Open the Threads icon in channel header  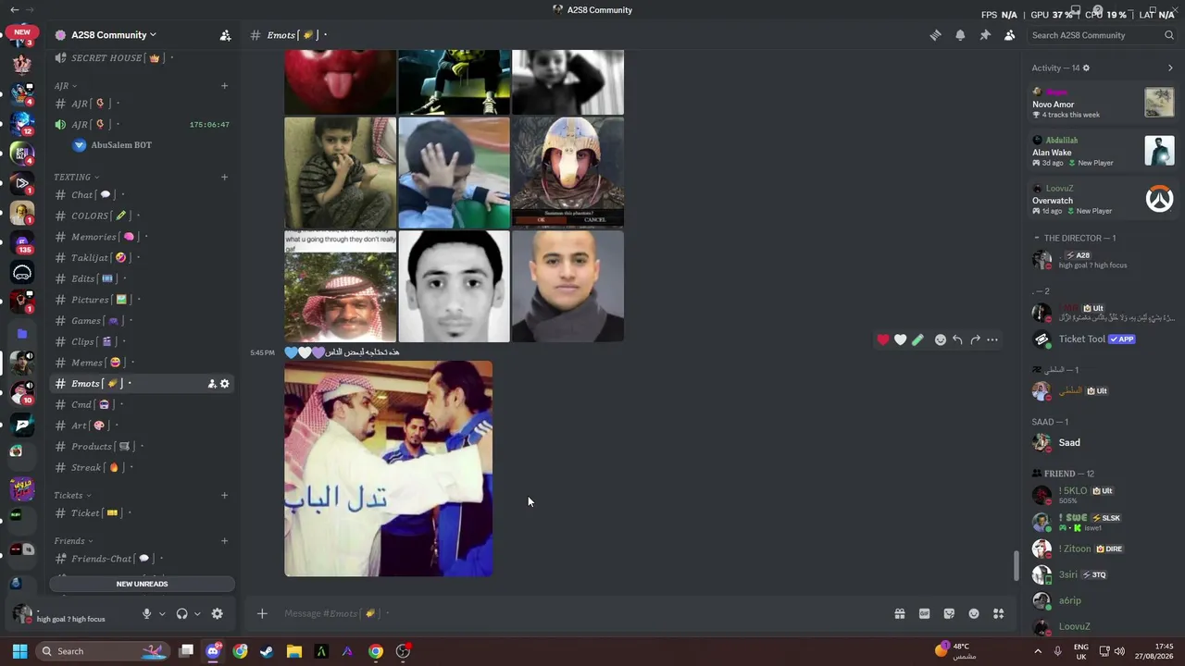click(936, 35)
